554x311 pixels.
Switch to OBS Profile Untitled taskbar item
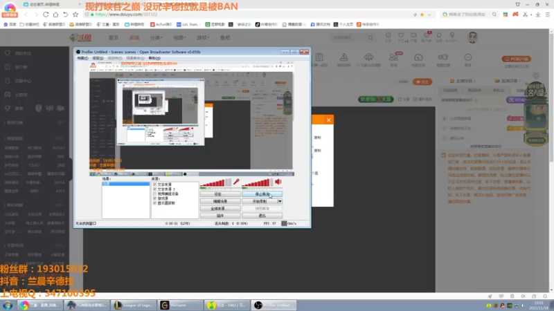(x=274, y=305)
